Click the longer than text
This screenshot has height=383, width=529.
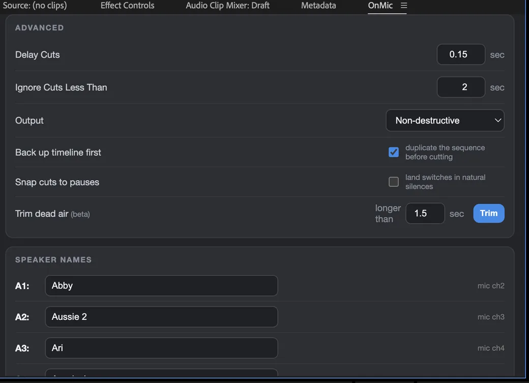coord(388,213)
